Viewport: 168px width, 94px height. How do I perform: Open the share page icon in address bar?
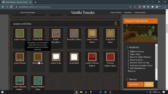pos(130,7)
